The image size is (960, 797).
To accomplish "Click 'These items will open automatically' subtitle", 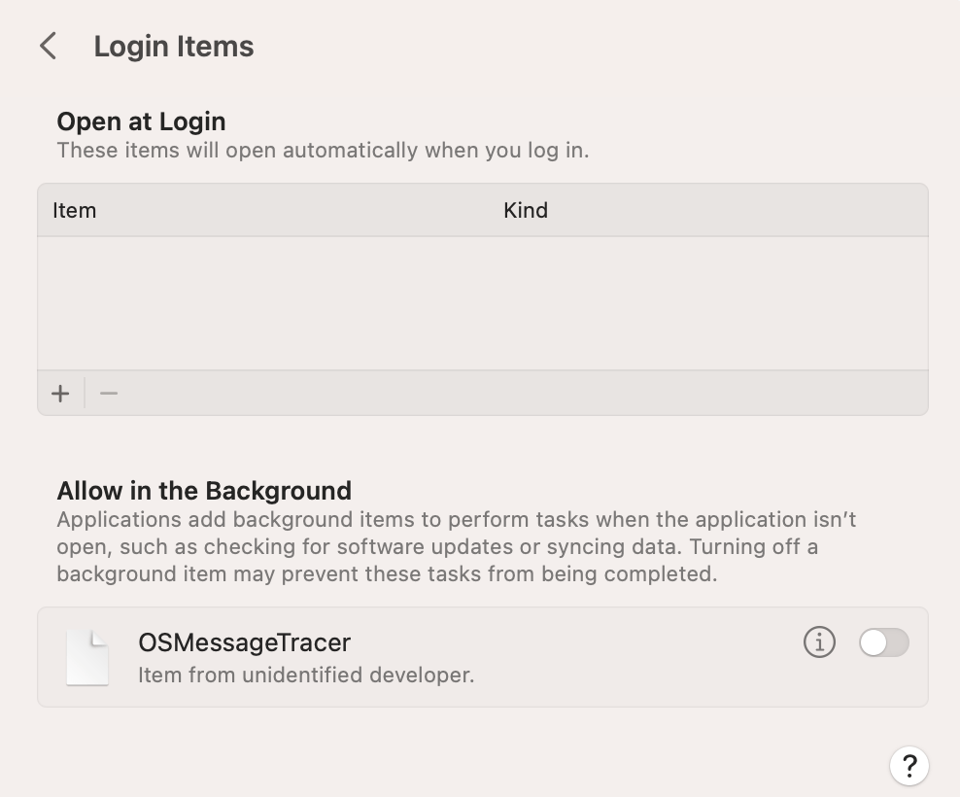I will tap(323, 151).
